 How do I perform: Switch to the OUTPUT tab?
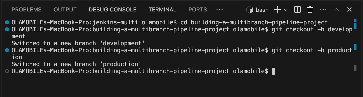pyautogui.click(x=65, y=10)
